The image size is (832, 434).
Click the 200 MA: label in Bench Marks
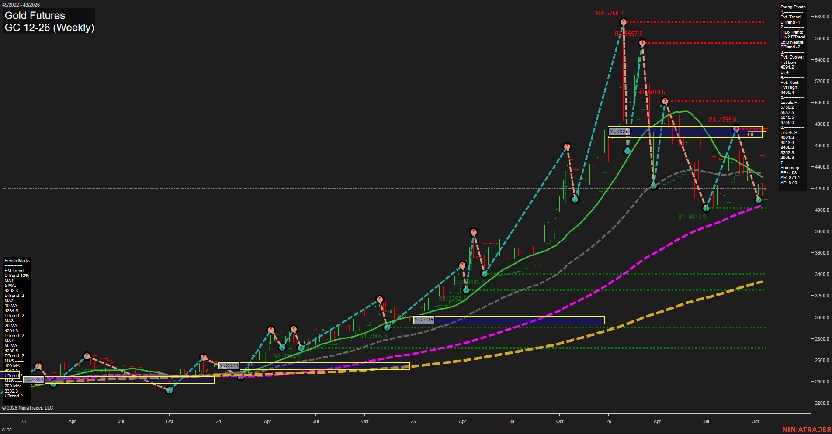13,386
